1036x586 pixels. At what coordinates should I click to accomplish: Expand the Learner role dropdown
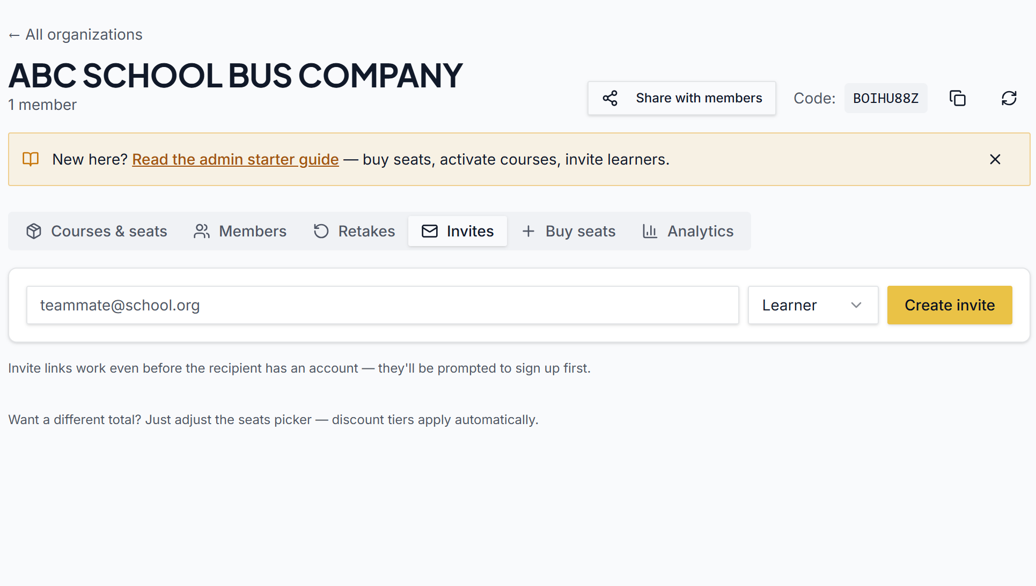(813, 305)
